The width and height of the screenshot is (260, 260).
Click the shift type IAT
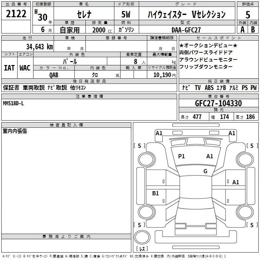tap(9, 68)
